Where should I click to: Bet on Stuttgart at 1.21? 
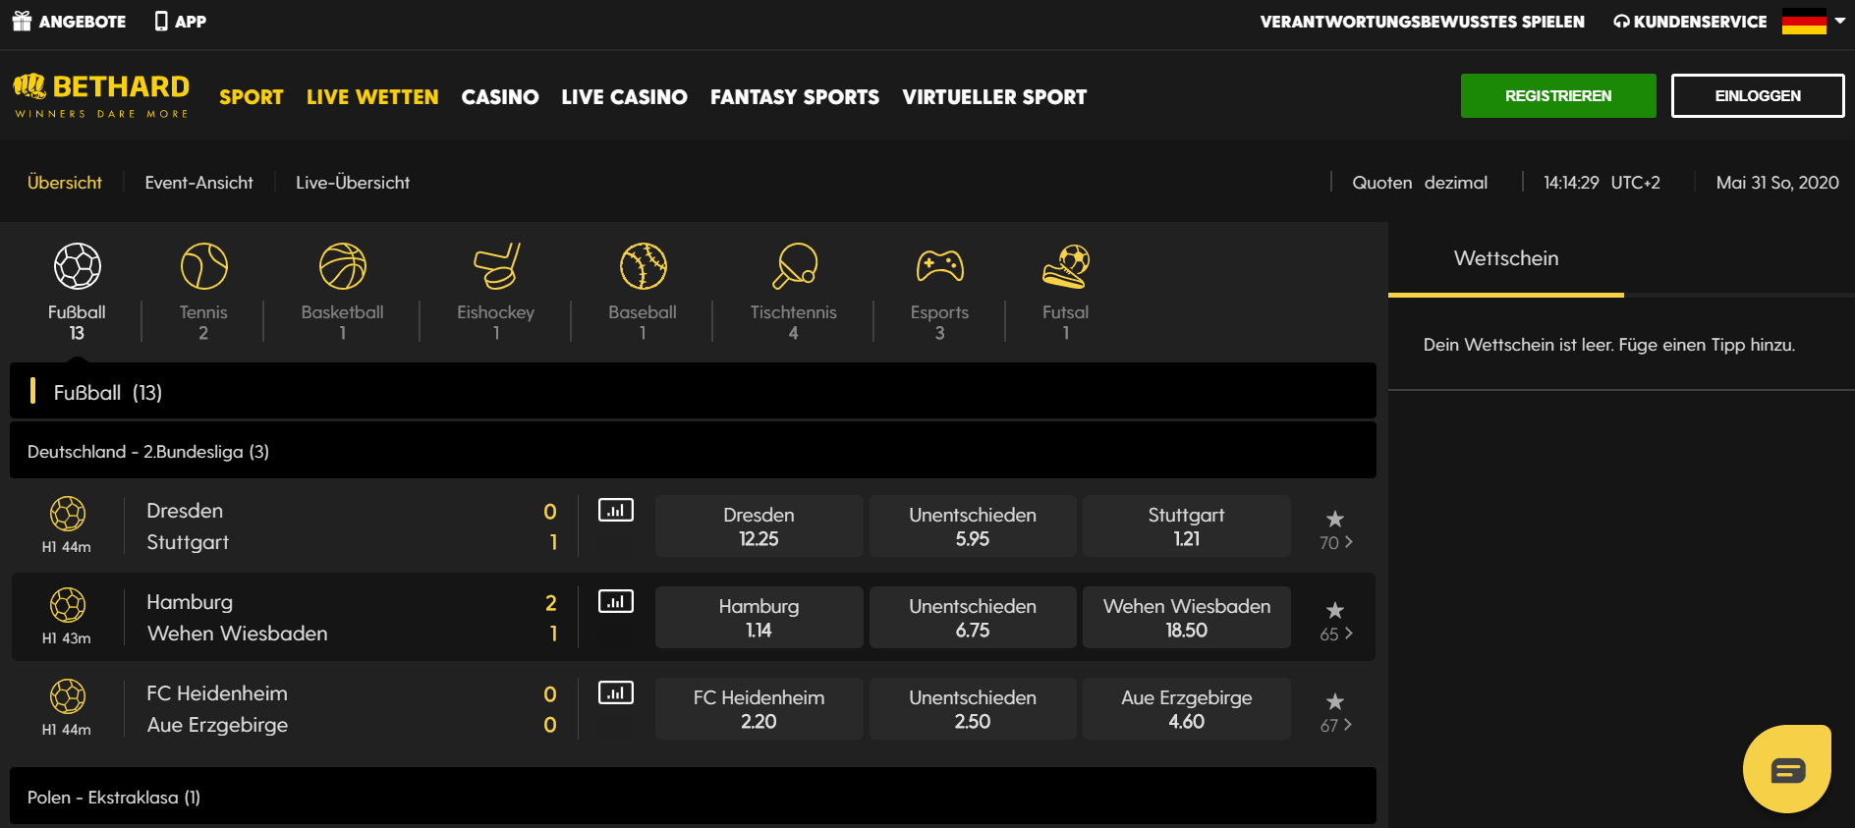point(1187,525)
